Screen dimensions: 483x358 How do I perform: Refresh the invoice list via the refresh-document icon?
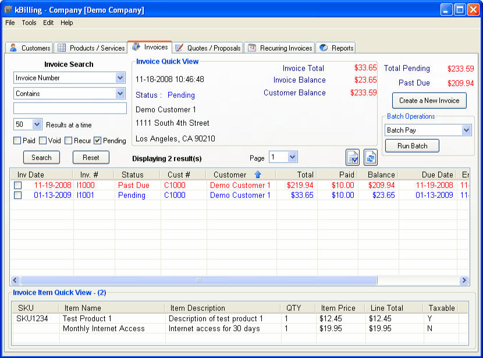371,157
